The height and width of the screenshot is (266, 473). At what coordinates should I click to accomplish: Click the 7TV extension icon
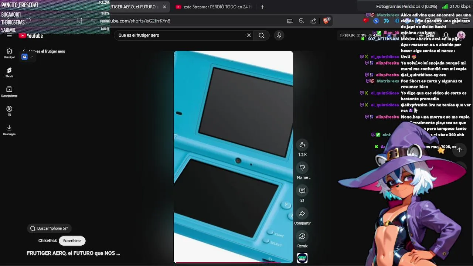tap(386, 21)
